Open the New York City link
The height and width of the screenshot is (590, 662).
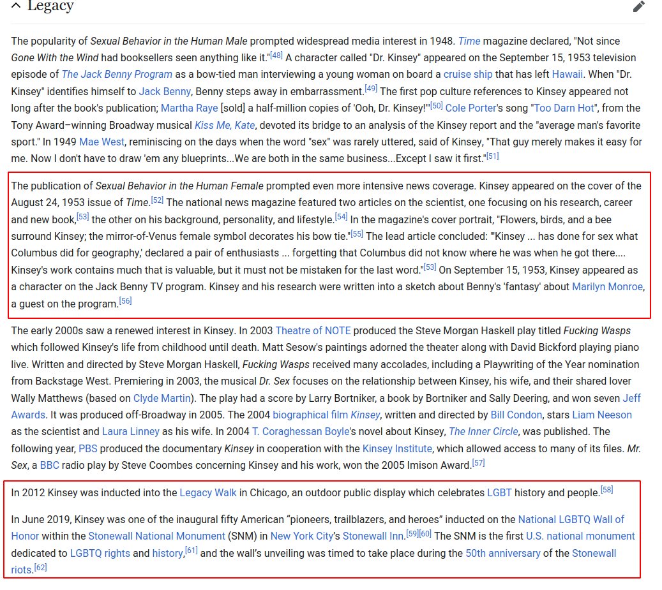pyautogui.click(x=302, y=536)
